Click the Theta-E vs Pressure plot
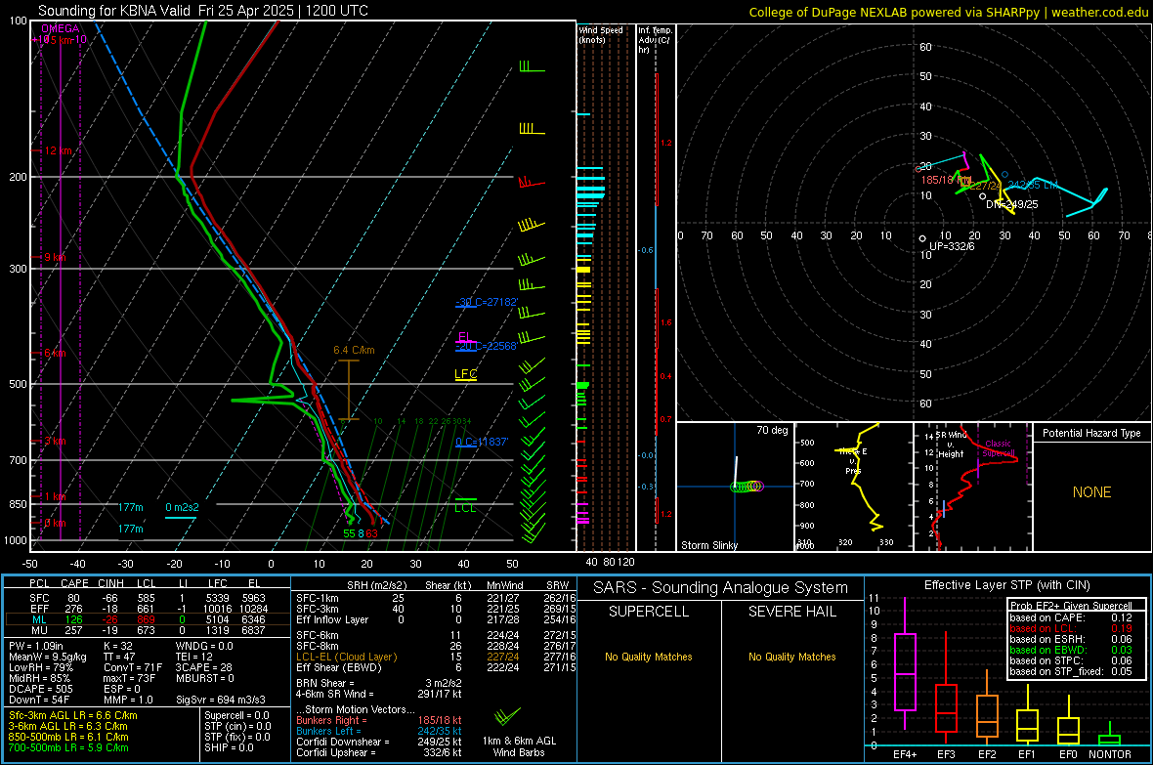Image resolution: width=1153 pixels, height=765 pixels. point(853,487)
